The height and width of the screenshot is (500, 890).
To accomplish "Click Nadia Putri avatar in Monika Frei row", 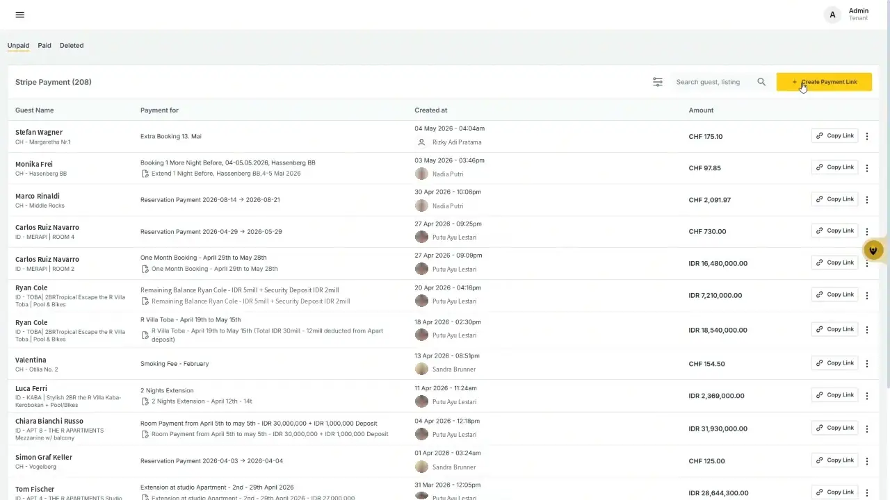I will [421, 174].
